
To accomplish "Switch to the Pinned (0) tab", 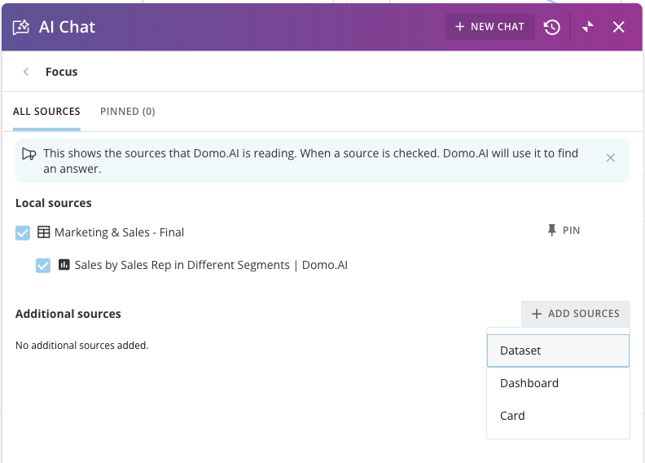I will (128, 112).
